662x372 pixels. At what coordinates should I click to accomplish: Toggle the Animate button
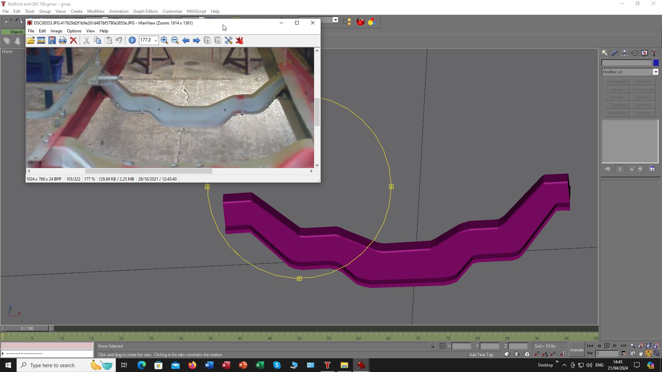(x=576, y=350)
